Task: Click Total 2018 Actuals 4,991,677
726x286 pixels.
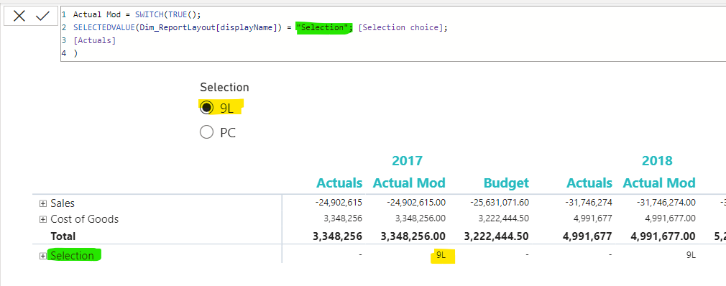Action: point(587,236)
